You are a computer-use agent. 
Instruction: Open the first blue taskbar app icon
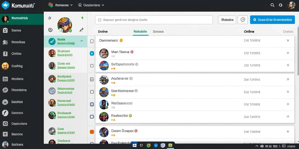pyautogui.click(x=134, y=146)
